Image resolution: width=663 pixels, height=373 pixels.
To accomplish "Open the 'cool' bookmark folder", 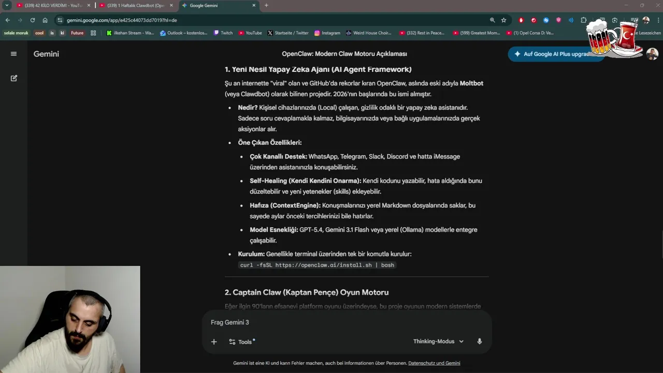I will click(x=39, y=33).
